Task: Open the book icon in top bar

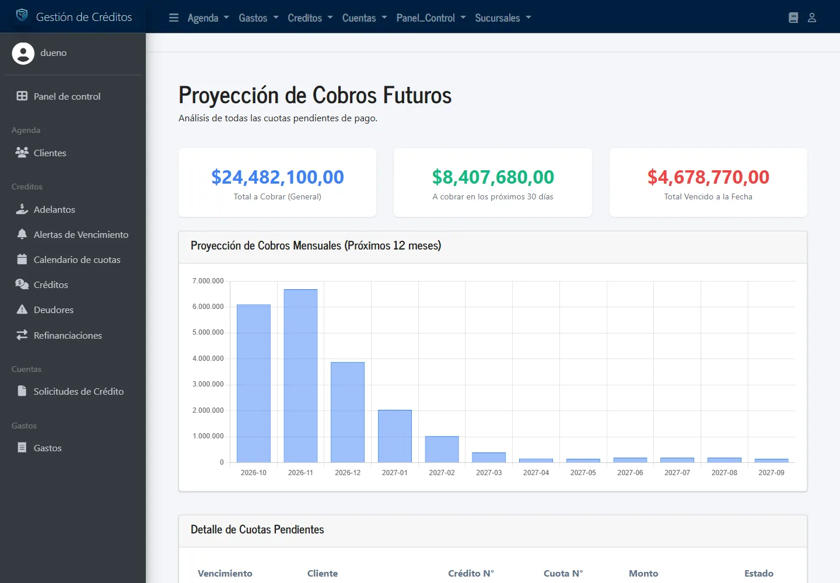Action: (x=793, y=17)
